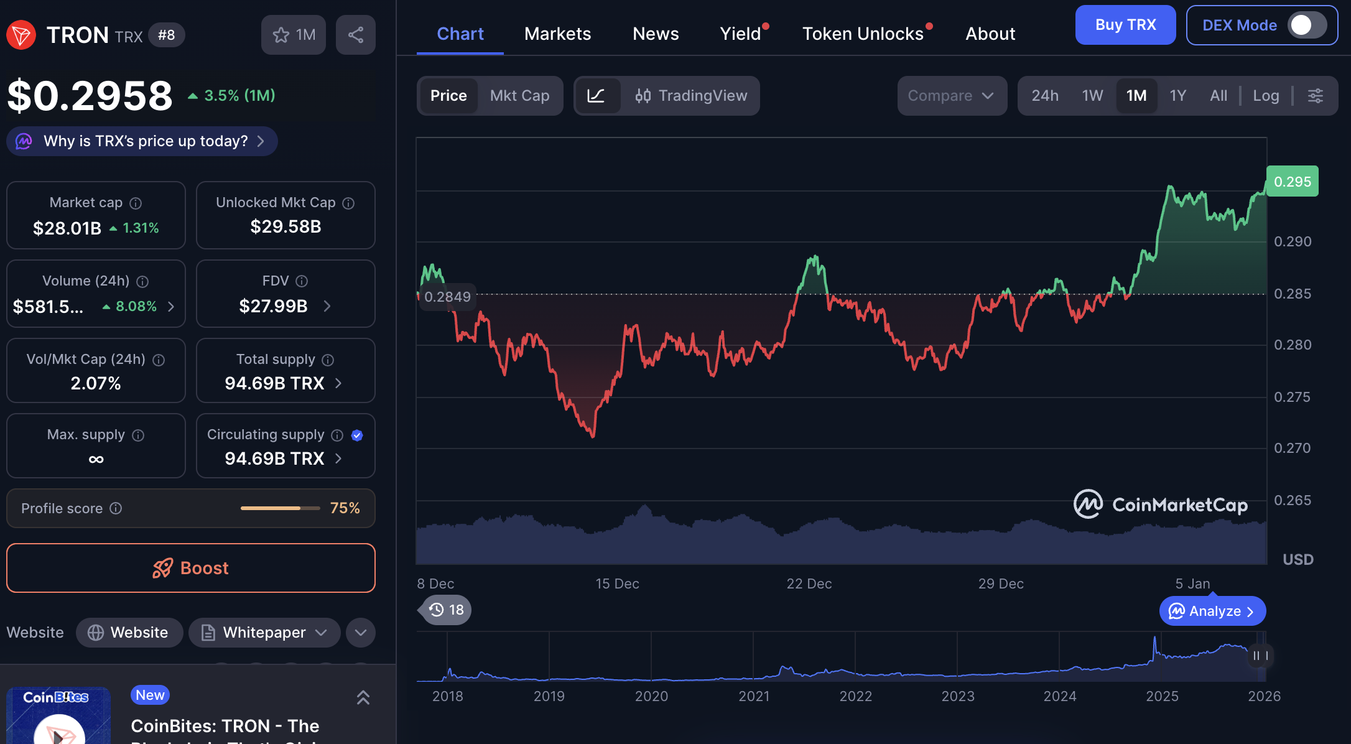Viewport: 1351px width, 744px height.
Task: Open the history events badge showing 18
Action: pos(446,610)
